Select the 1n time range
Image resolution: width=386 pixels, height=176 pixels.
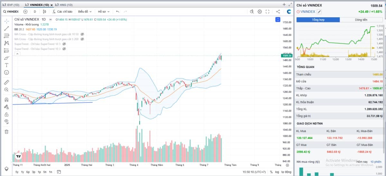(51, 172)
